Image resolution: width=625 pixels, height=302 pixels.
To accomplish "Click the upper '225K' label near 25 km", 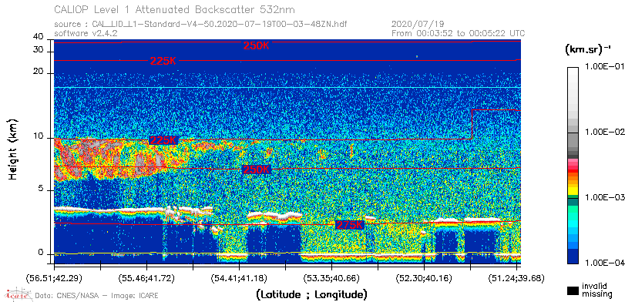I will (x=163, y=62).
